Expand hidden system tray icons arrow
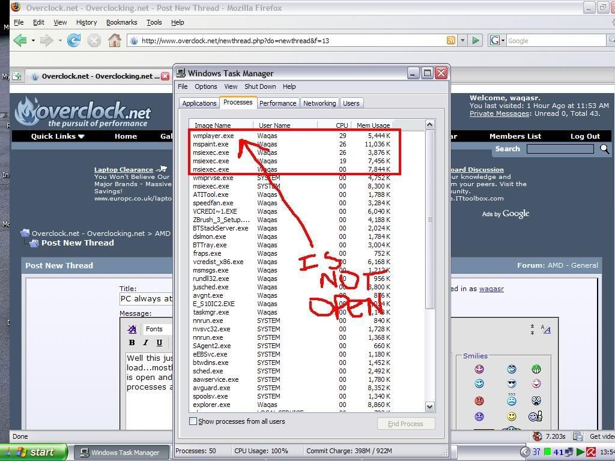Viewport: 615px width, 461px height. (525, 453)
